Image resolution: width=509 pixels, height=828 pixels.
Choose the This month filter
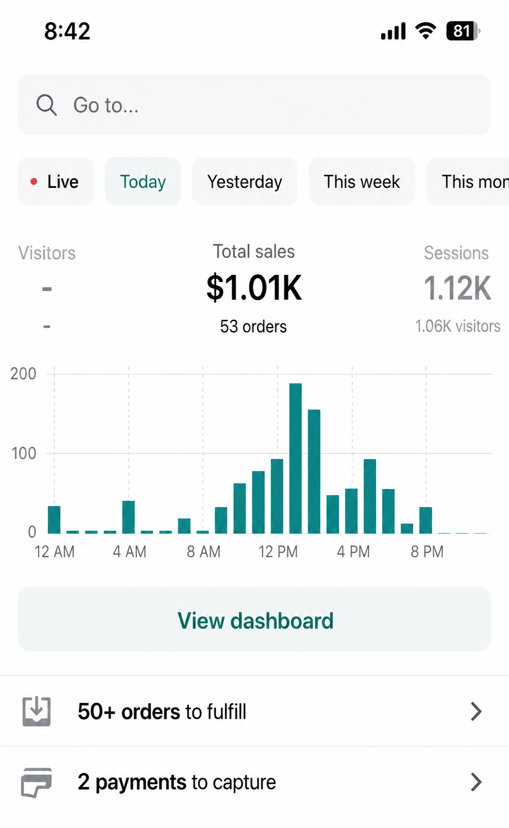coord(468,182)
